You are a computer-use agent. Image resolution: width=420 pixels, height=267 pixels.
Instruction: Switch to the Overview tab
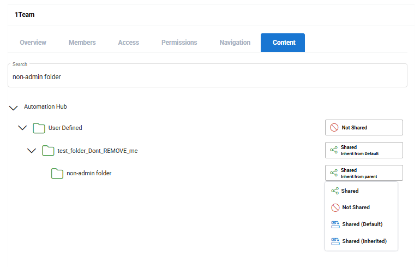pos(33,43)
